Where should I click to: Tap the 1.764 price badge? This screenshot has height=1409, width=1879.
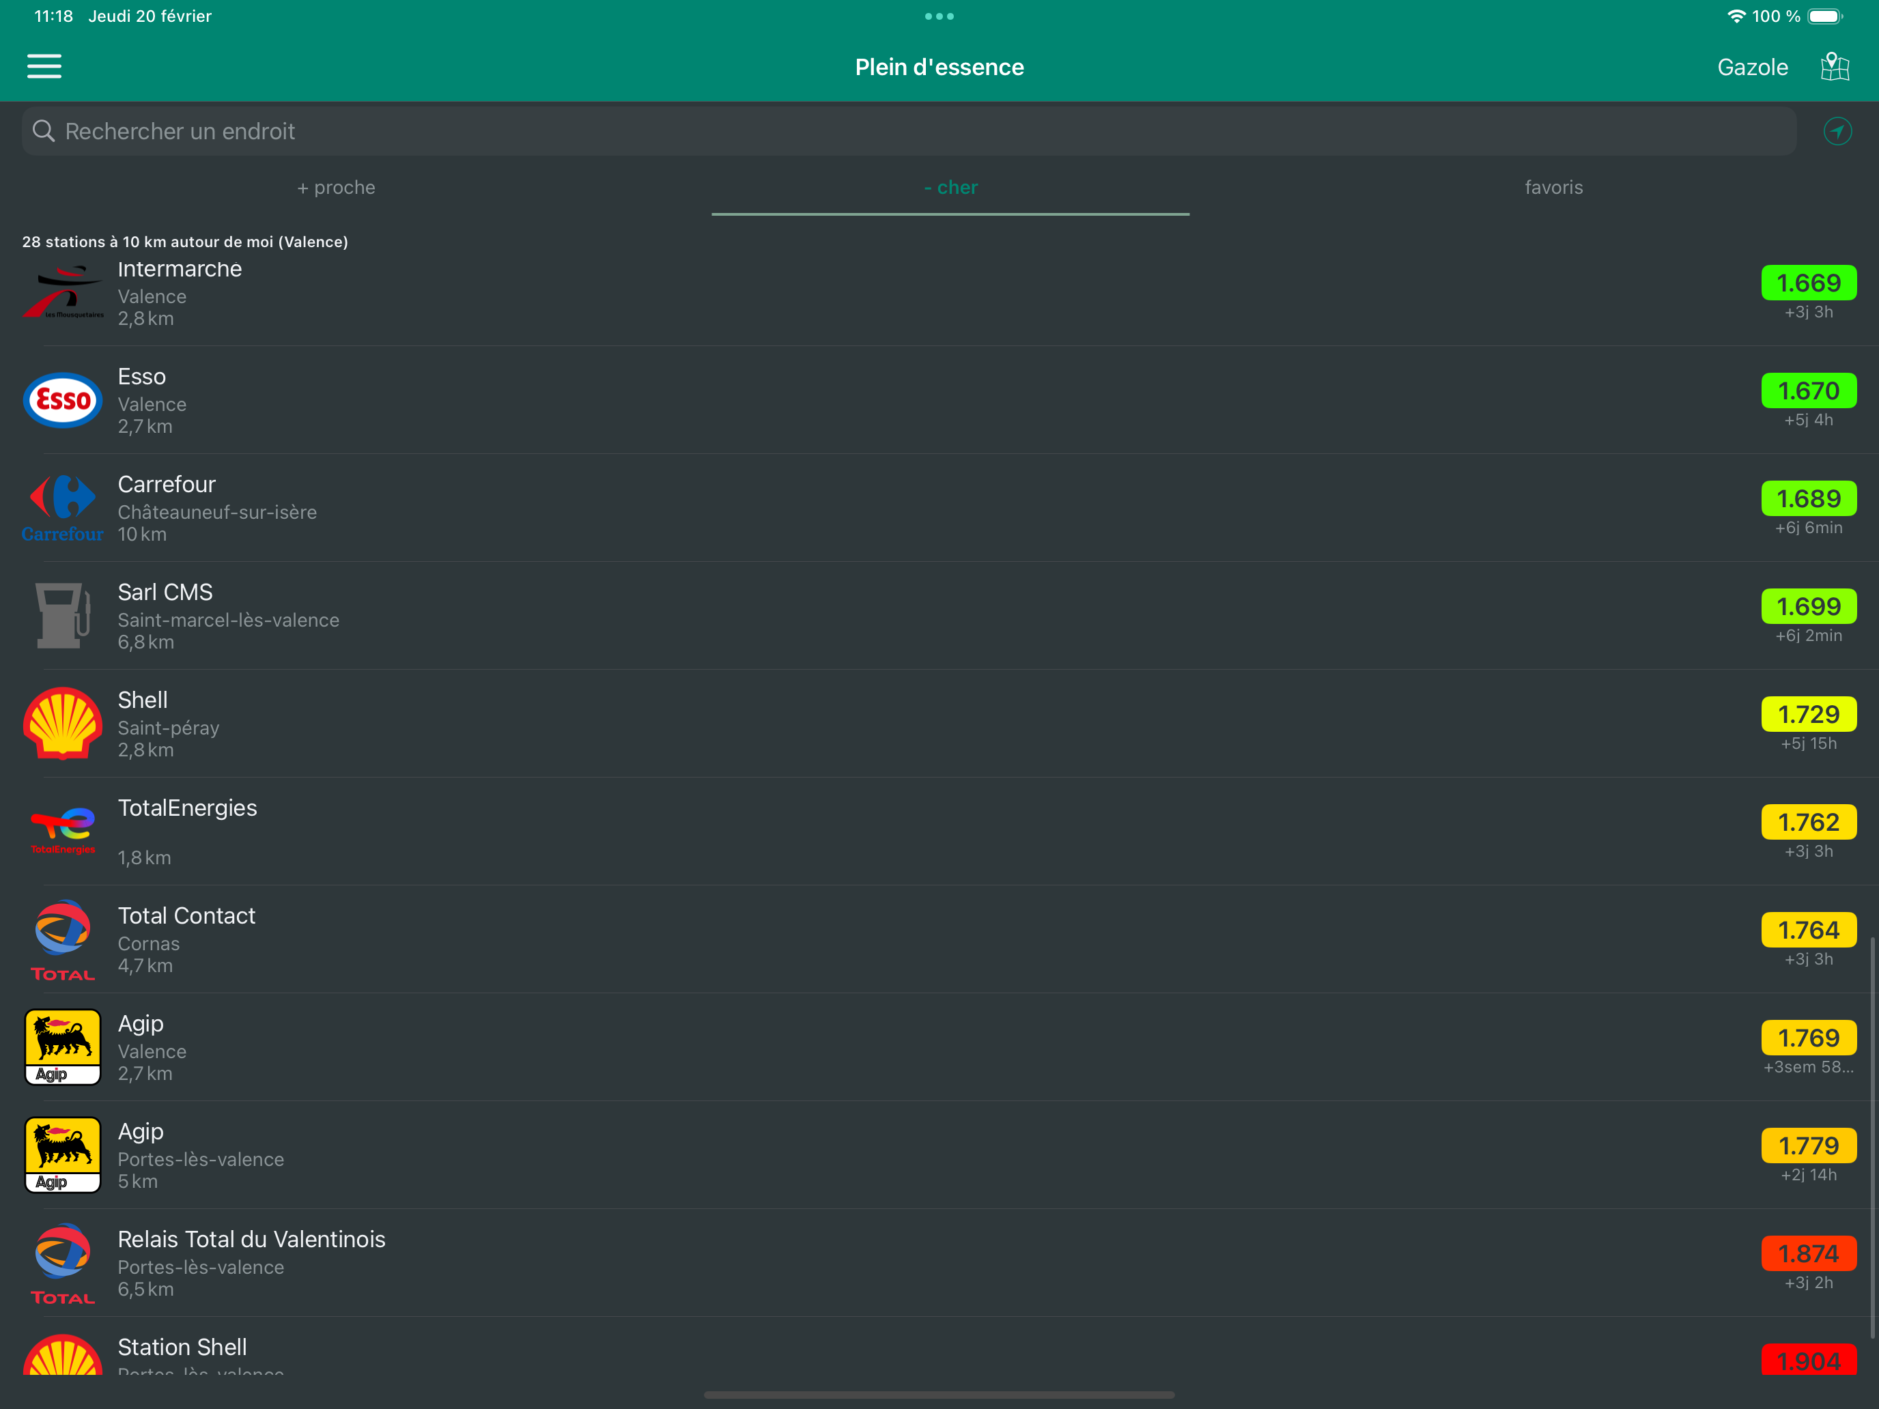pos(1809,930)
